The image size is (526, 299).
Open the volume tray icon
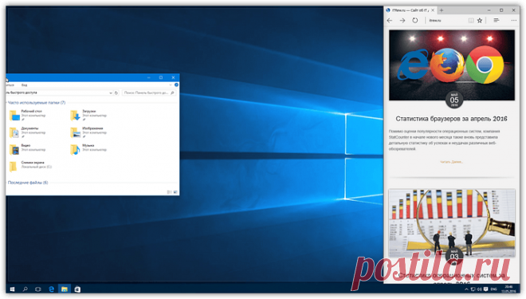479,289
